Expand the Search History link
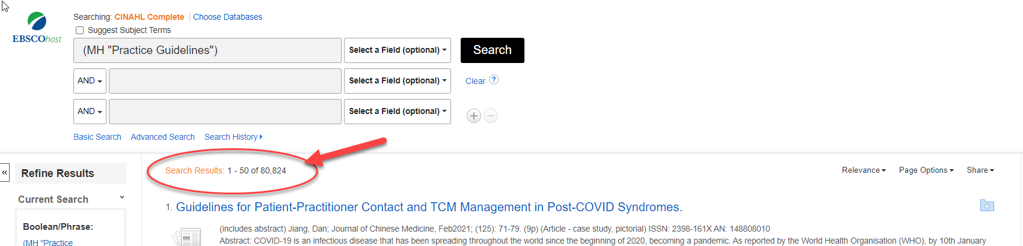This screenshot has width=1023, height=246. [x=233, y=137]
